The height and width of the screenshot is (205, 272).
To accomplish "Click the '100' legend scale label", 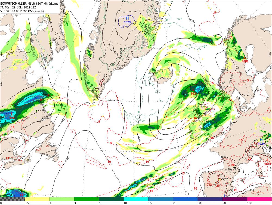I will (x=250, y=203).
